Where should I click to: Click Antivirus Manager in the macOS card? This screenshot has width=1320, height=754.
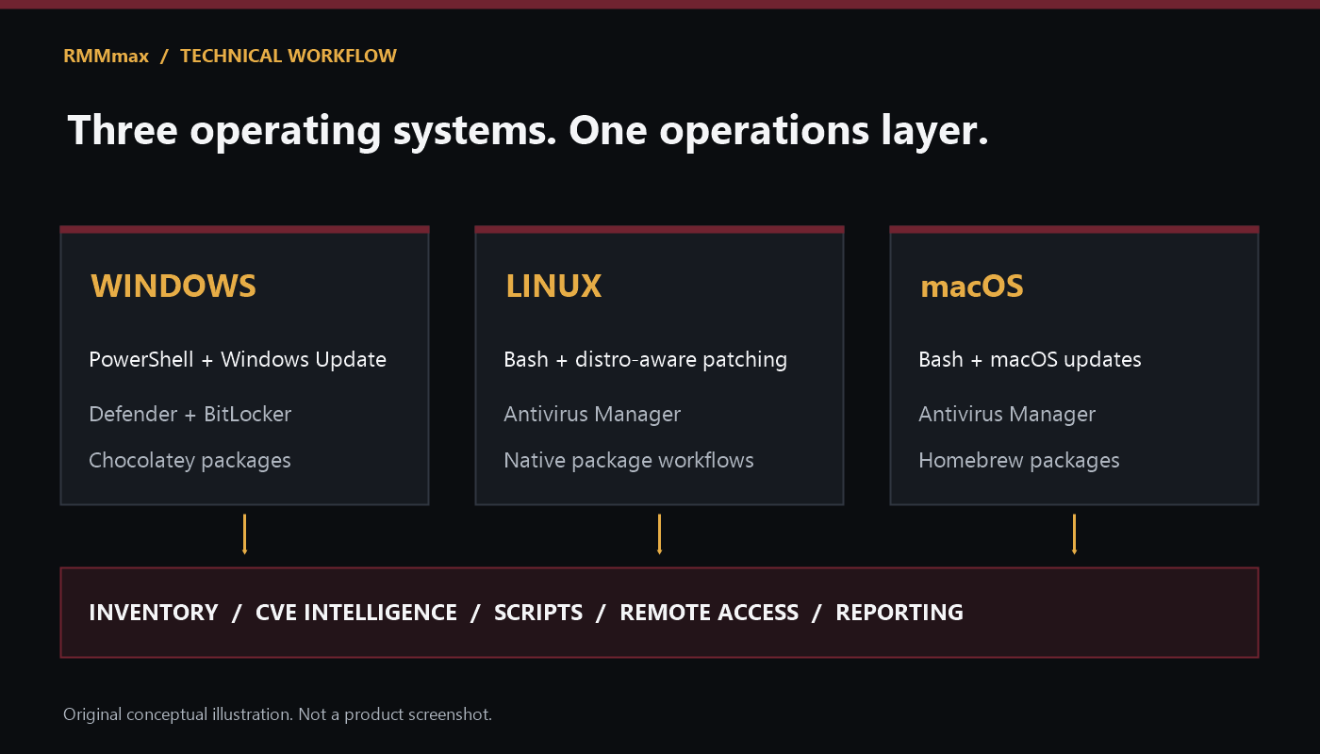point(1007,414)
